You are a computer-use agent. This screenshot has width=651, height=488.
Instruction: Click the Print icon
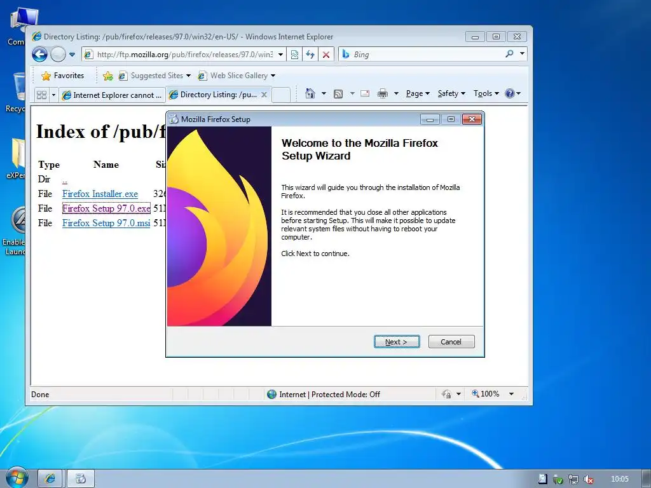coord(382,94)
